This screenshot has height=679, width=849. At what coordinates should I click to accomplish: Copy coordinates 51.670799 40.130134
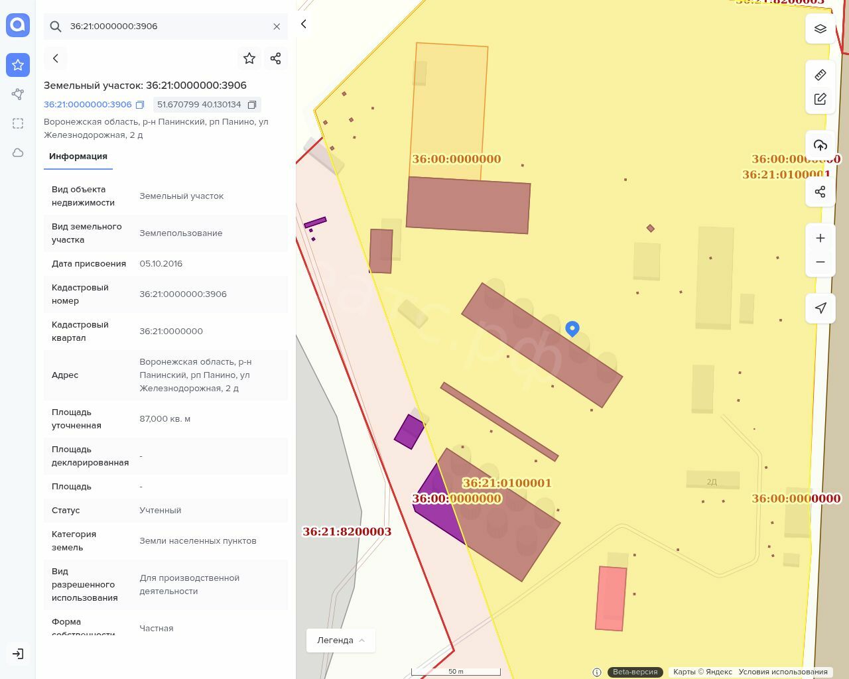(x=252, y=105)
